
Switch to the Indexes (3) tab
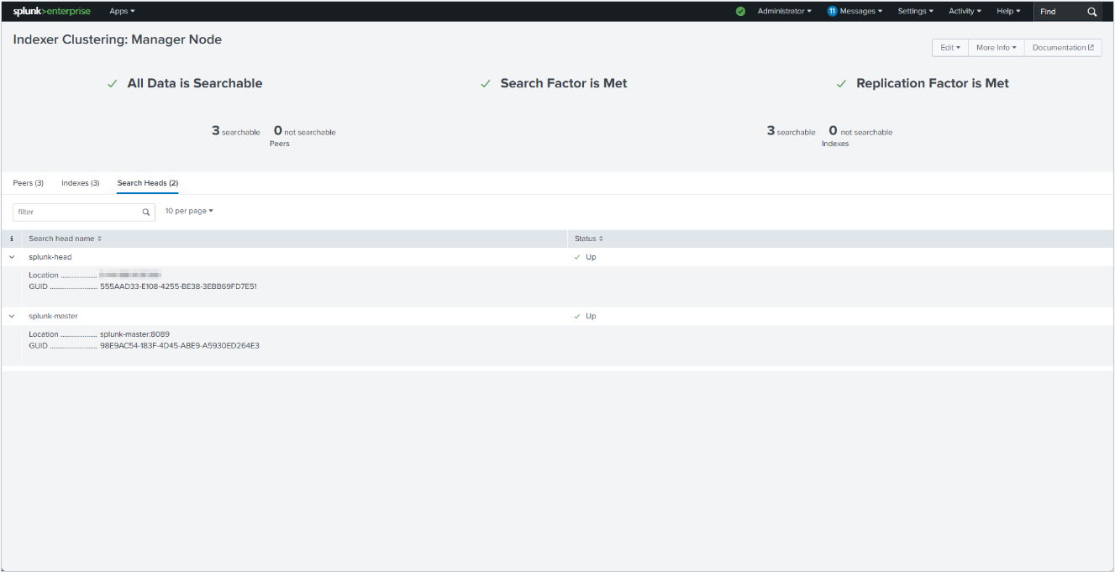tap(81, 183)
